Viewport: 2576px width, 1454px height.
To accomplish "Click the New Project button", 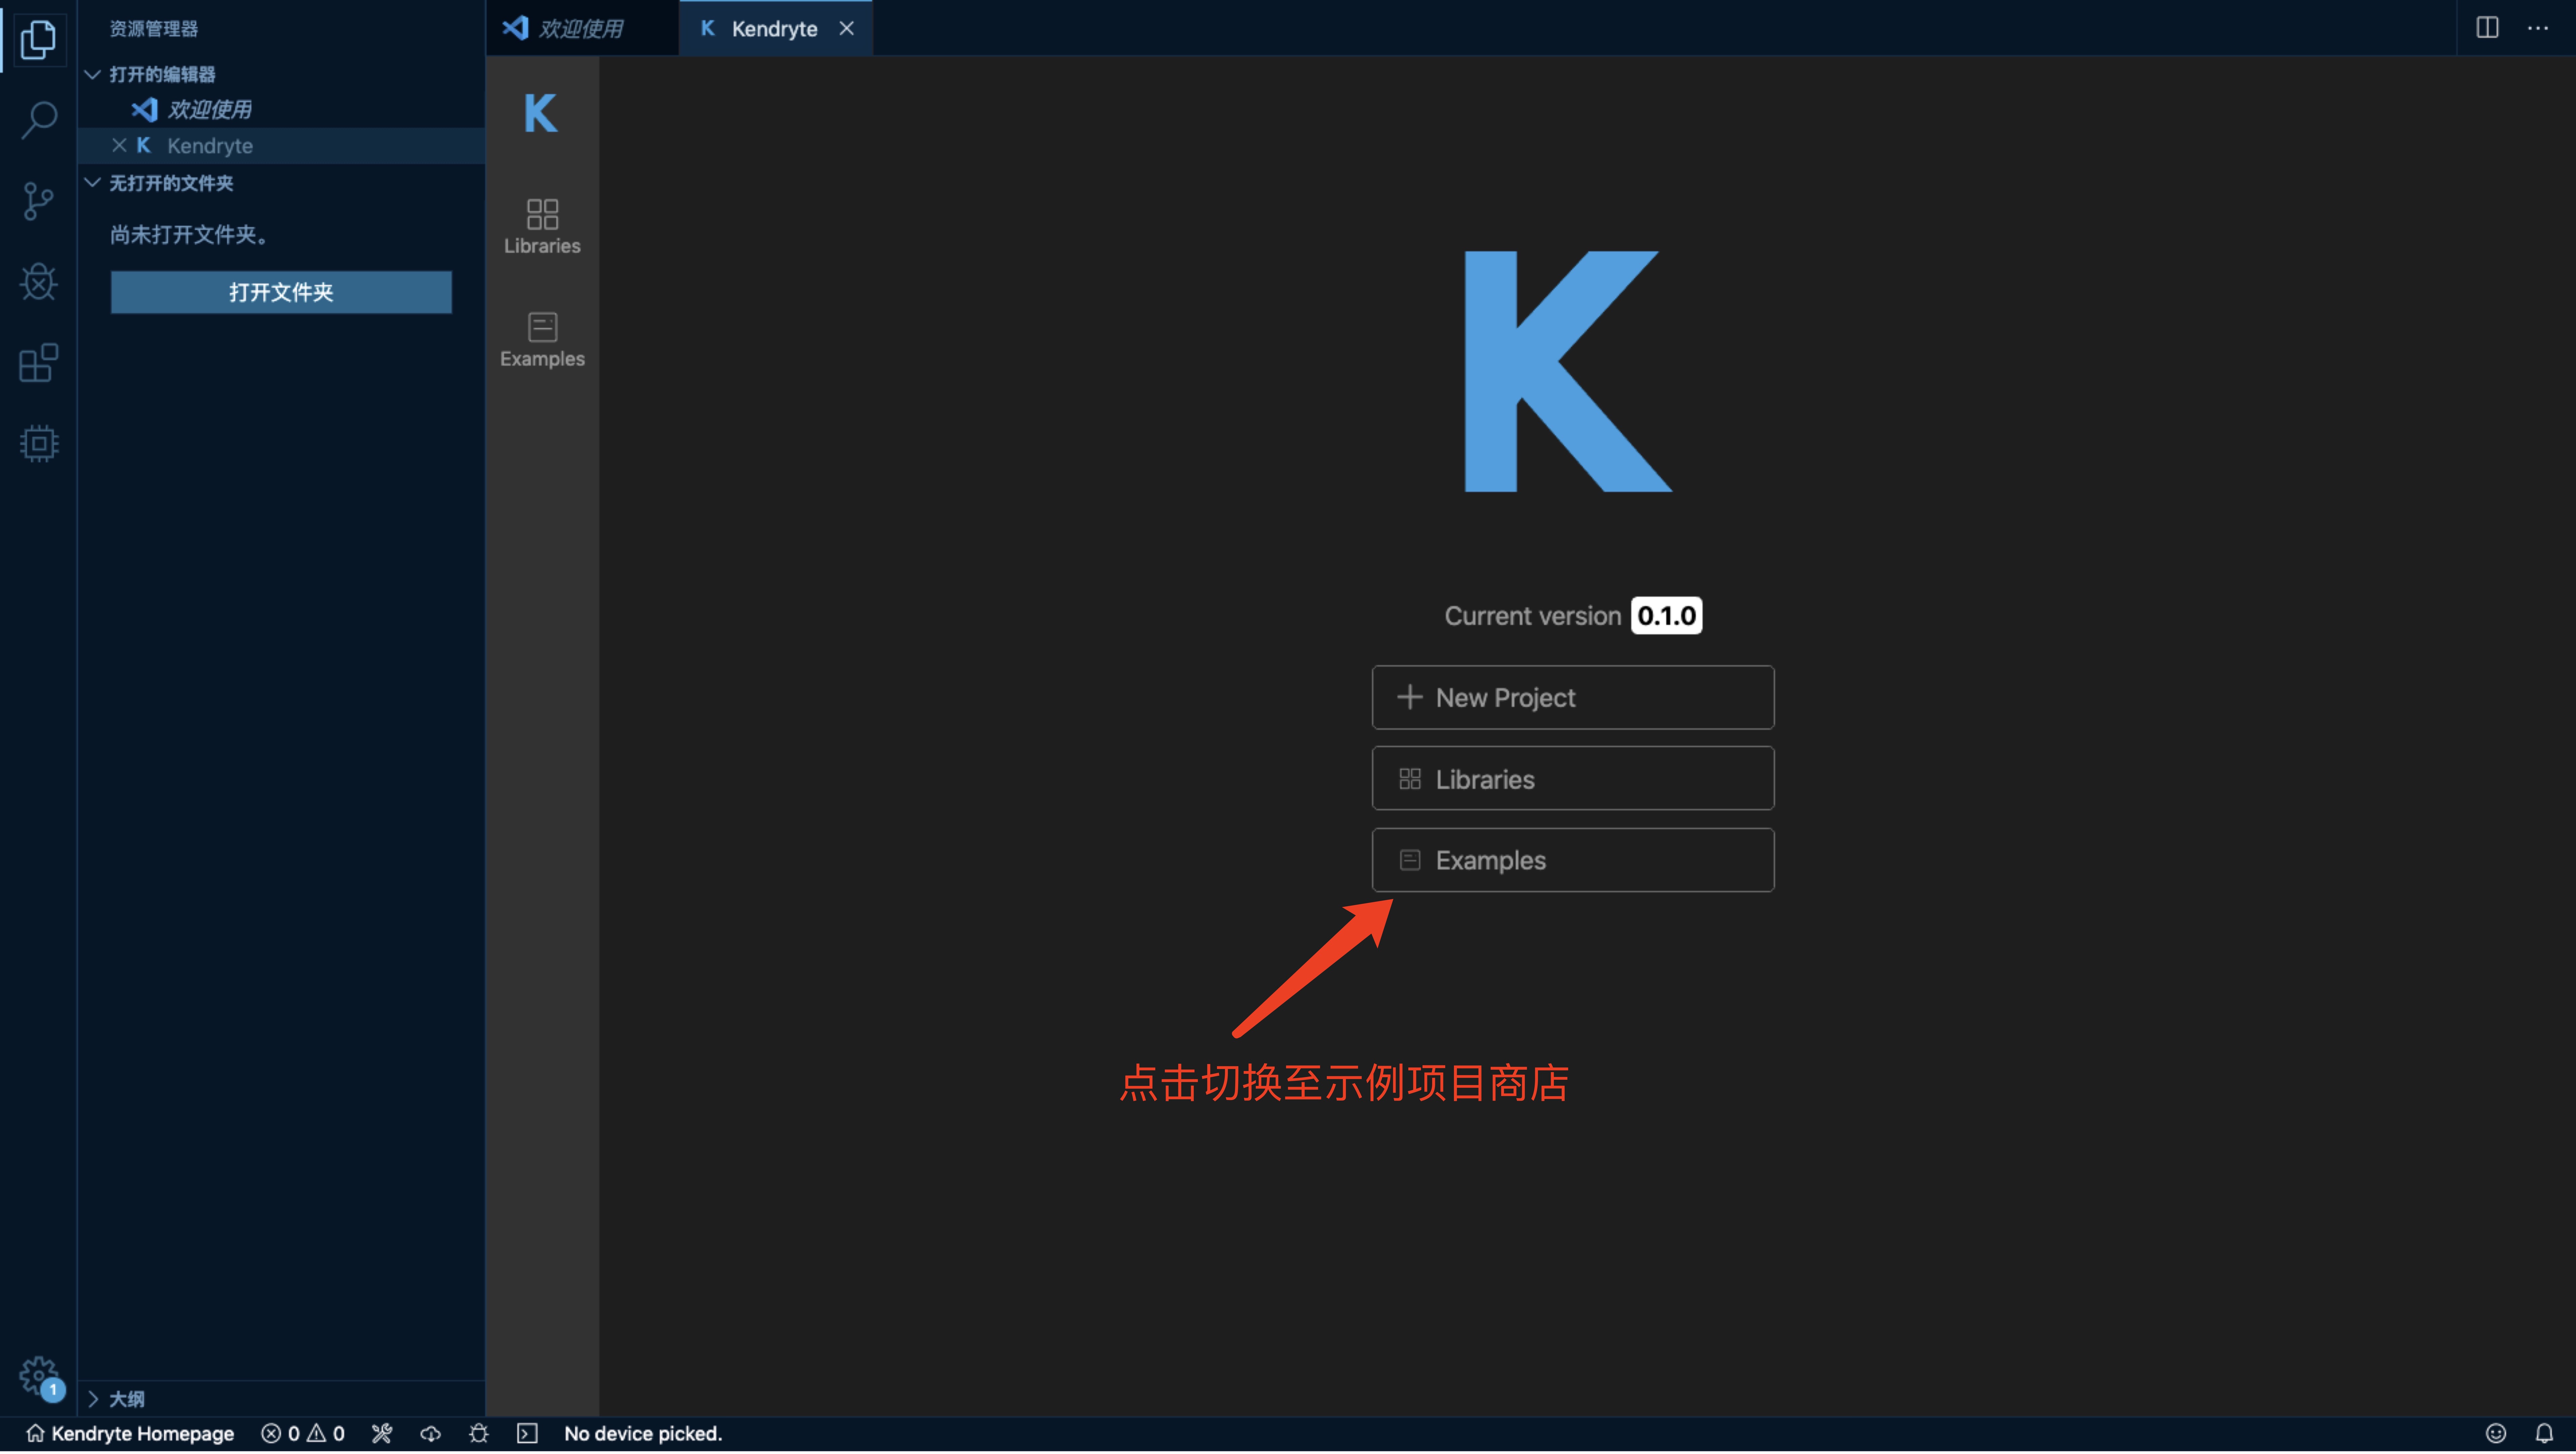I will point(1572,697).
